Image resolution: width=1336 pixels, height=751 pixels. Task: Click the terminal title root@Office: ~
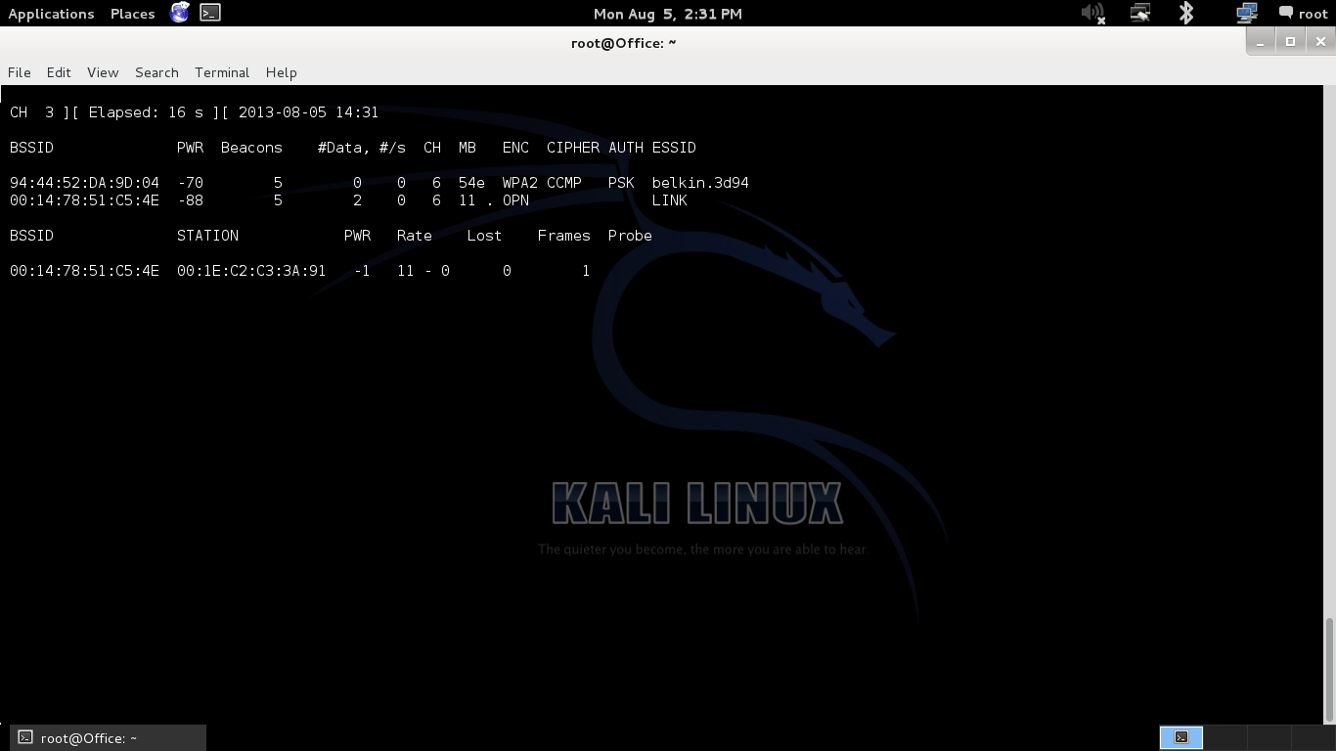click(624, 43)
